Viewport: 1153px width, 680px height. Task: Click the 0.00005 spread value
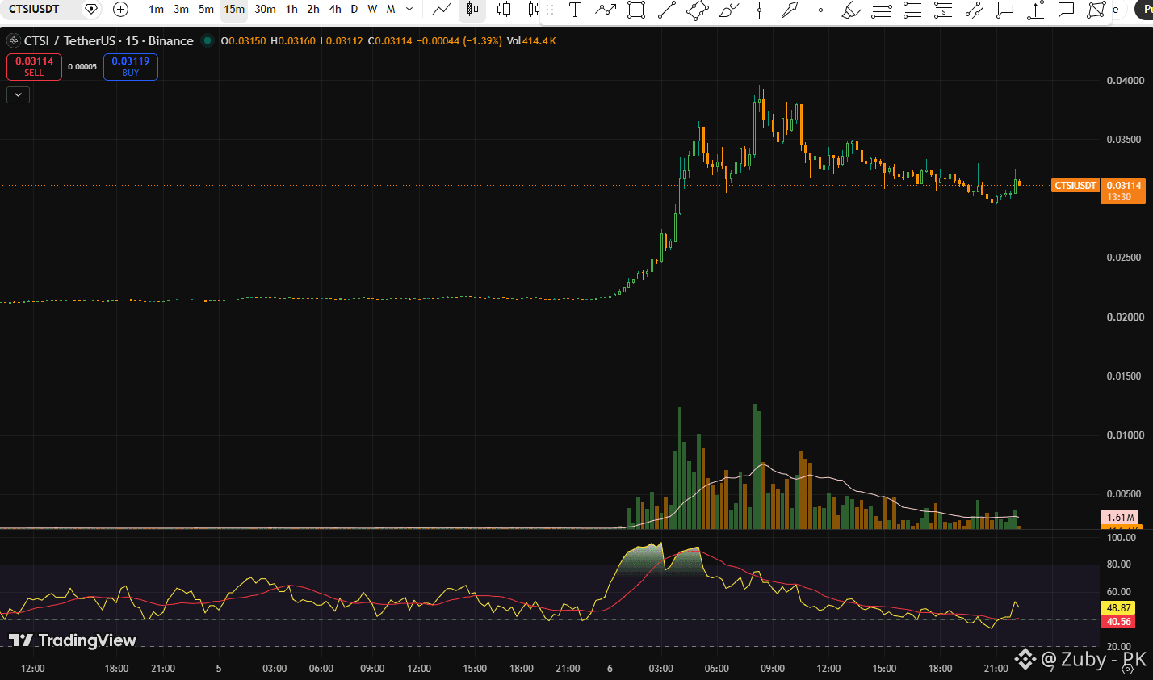tap(82, 67)
